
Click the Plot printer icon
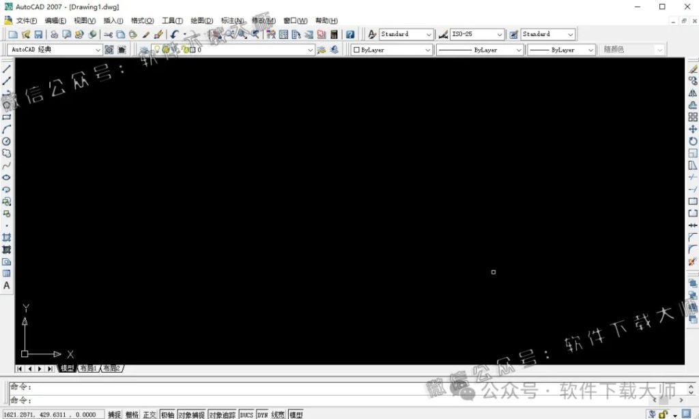tap(55, 33)
